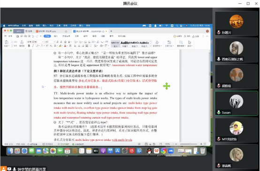Image resolution: width=260 pixels, height=171 pixels.
Task: Click the blue highlighted Start ribbon tab
Action: [47, 36]
